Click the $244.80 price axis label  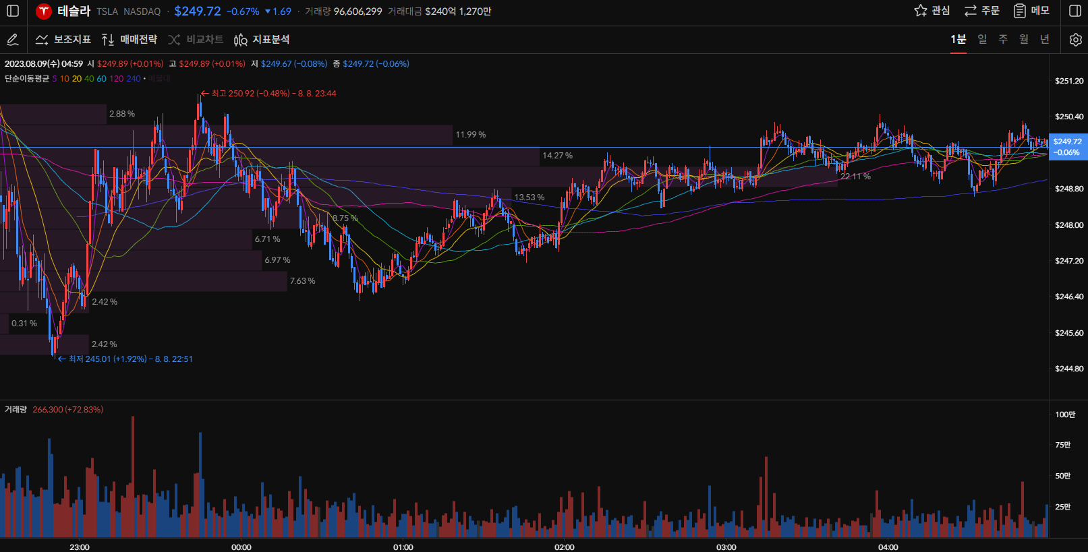click(x=1069, y=369)
